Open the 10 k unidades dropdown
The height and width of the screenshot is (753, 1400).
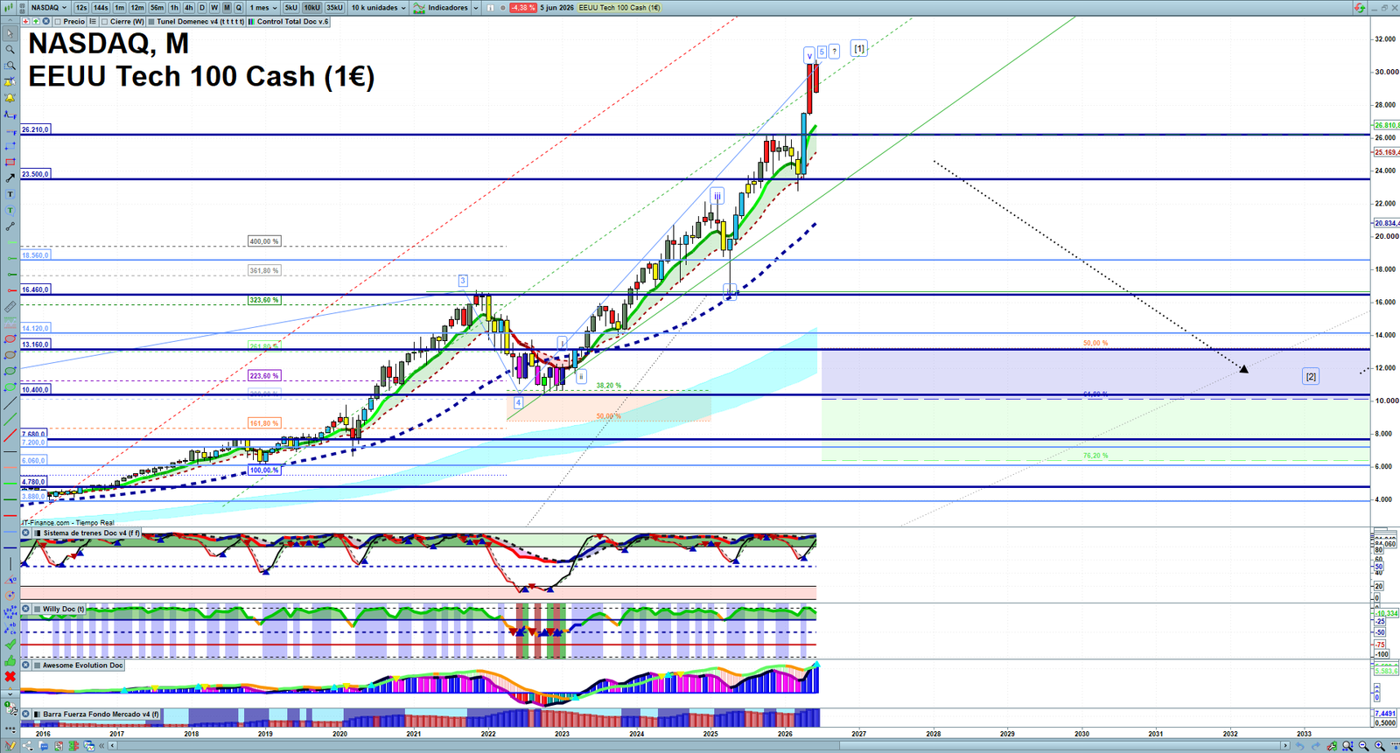click(379, 7)
